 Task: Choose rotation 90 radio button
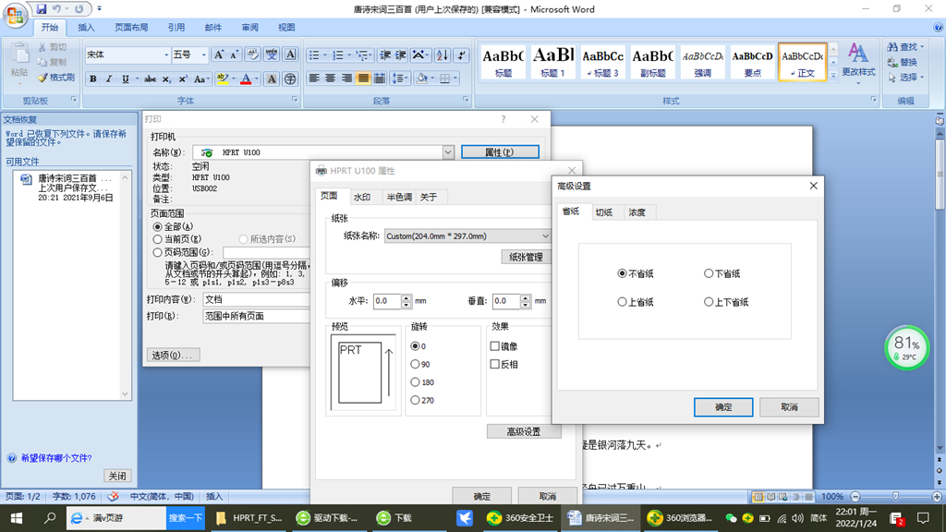click(415, 364)
